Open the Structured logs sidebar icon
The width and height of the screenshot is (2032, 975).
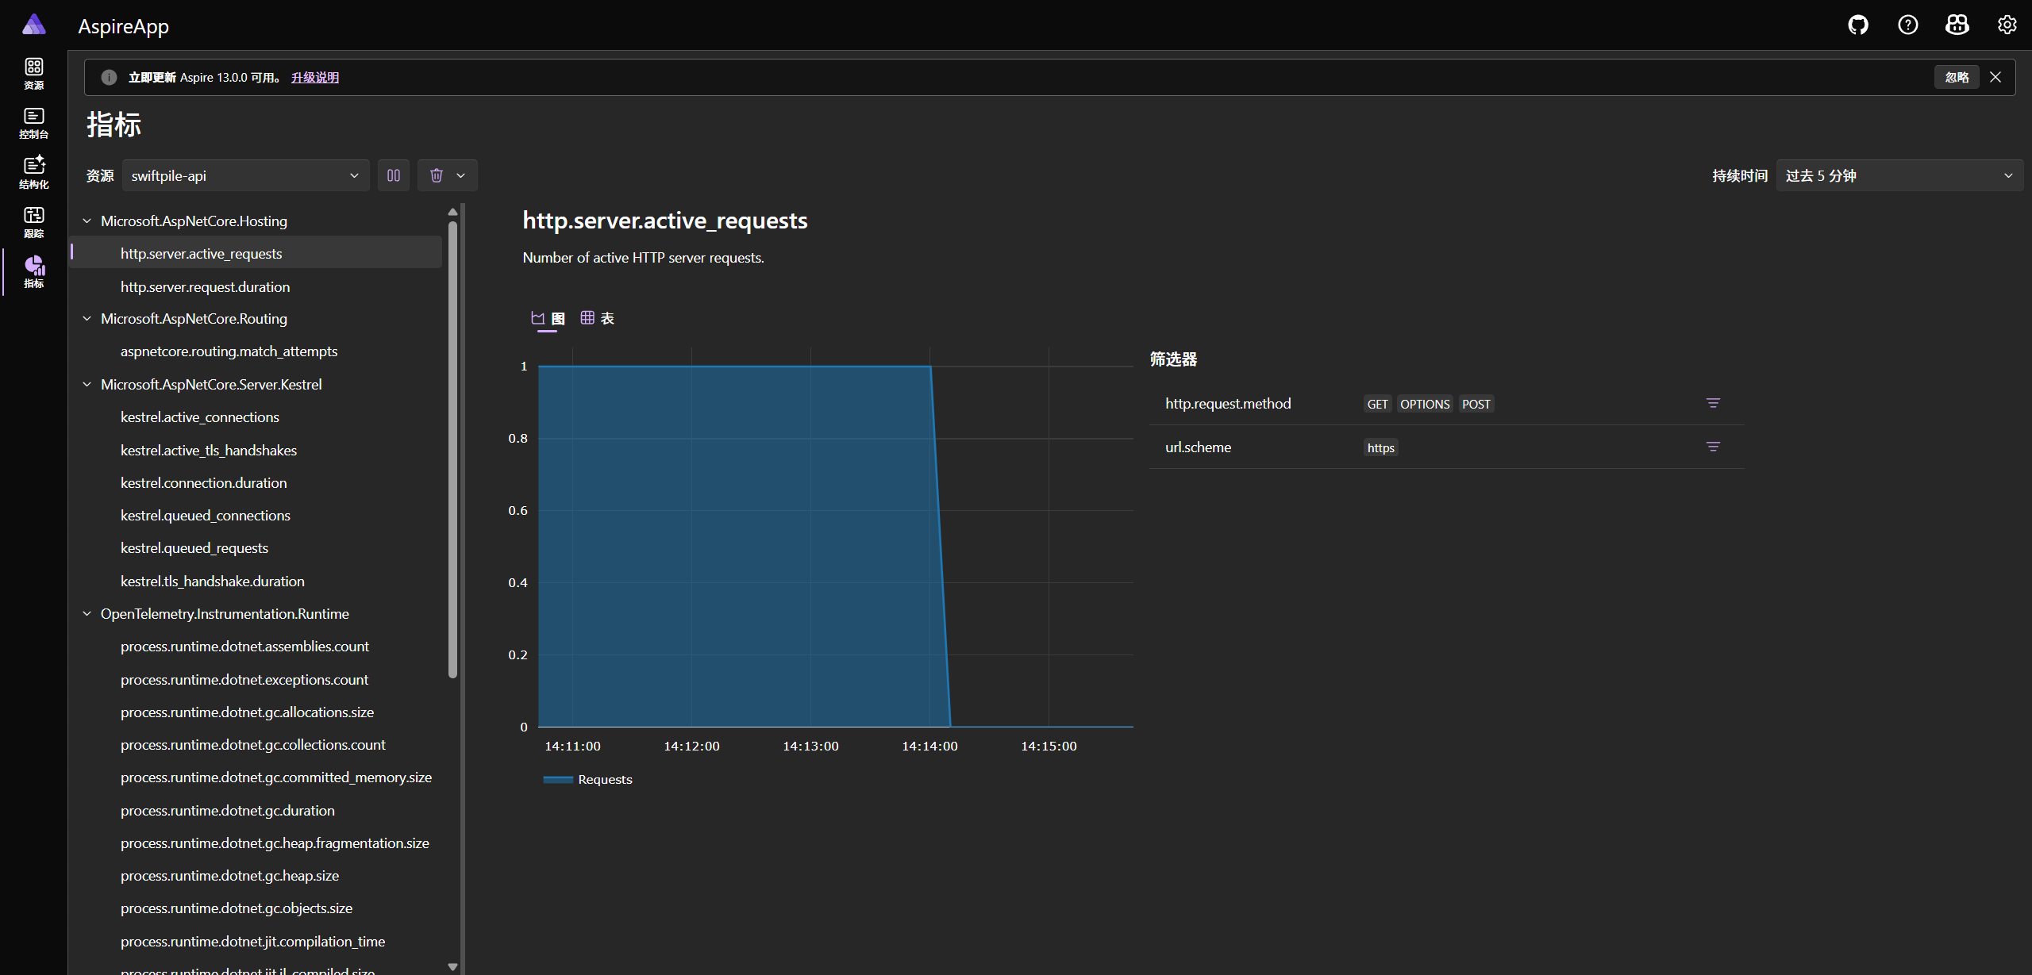33,172
